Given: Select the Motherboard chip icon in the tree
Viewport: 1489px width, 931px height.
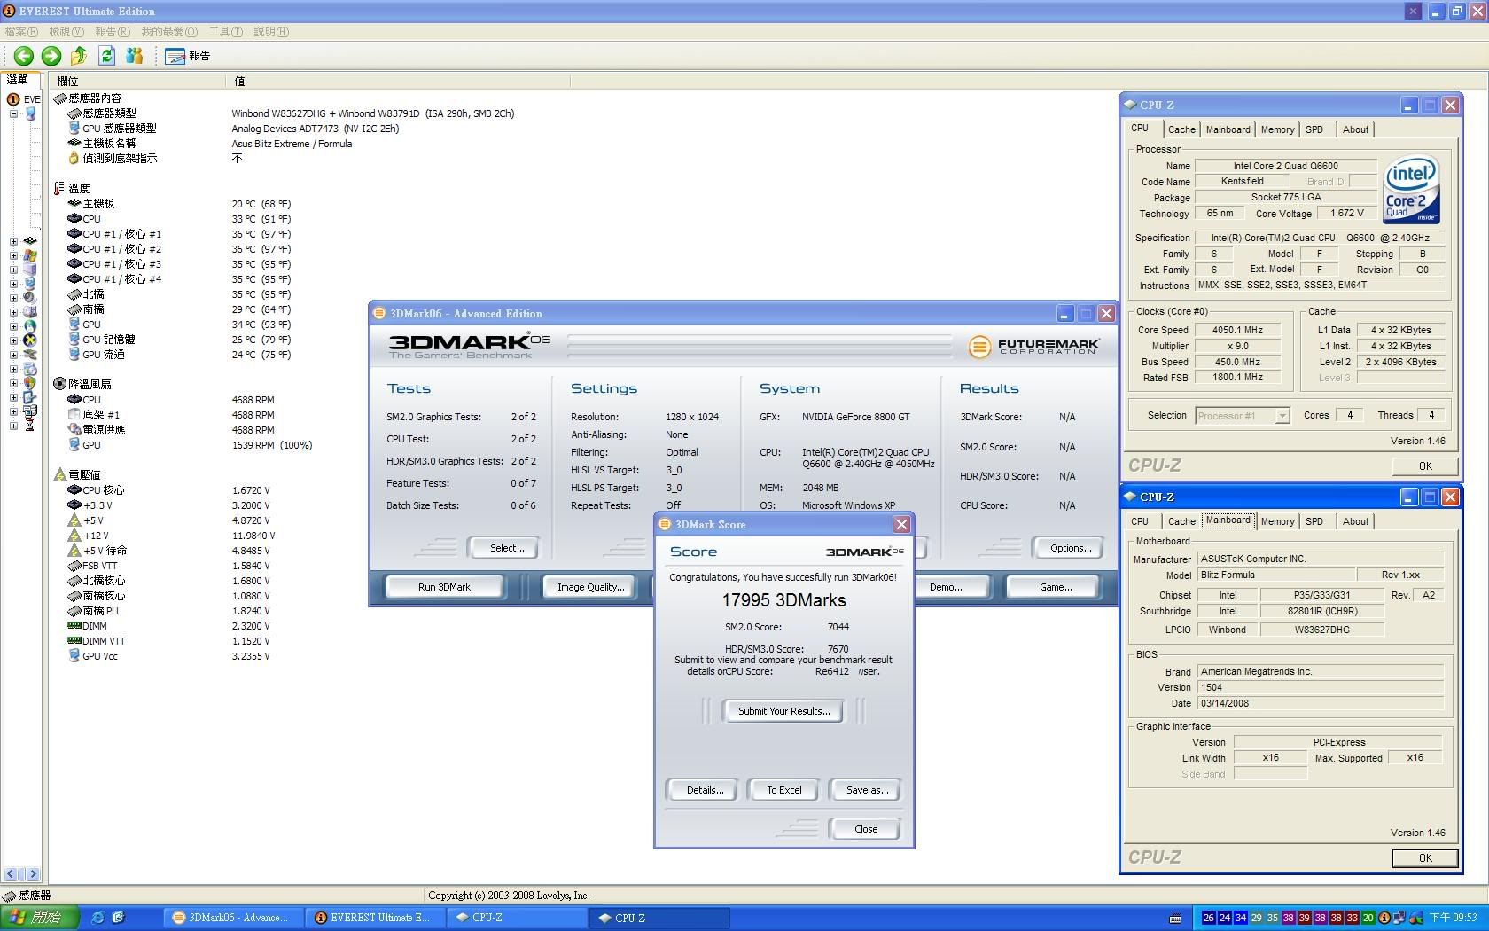Looking at the screenshot, I should point(30,241).
